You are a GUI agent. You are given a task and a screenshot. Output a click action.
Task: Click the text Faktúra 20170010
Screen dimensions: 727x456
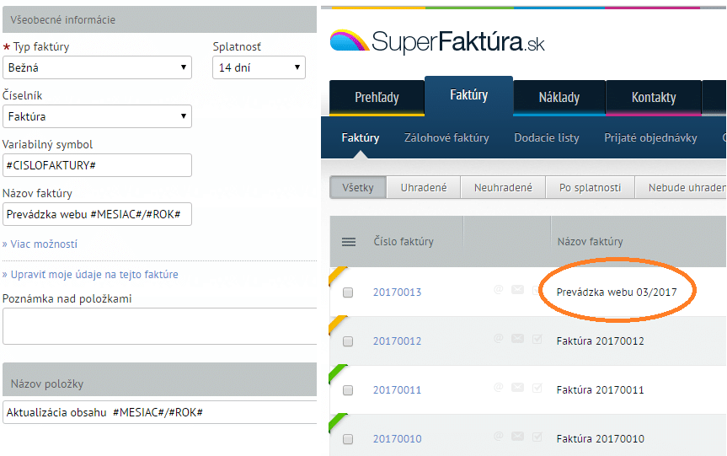601,438
